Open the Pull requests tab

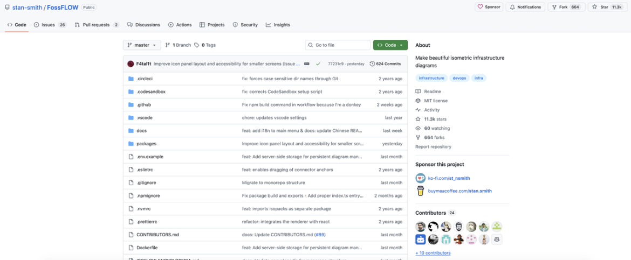(97, 25)
